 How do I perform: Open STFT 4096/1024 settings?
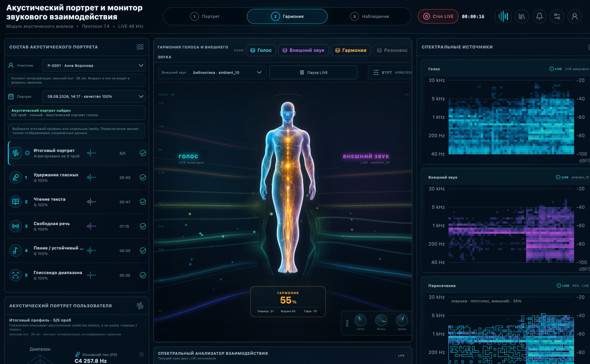click(x=390, y=72)
